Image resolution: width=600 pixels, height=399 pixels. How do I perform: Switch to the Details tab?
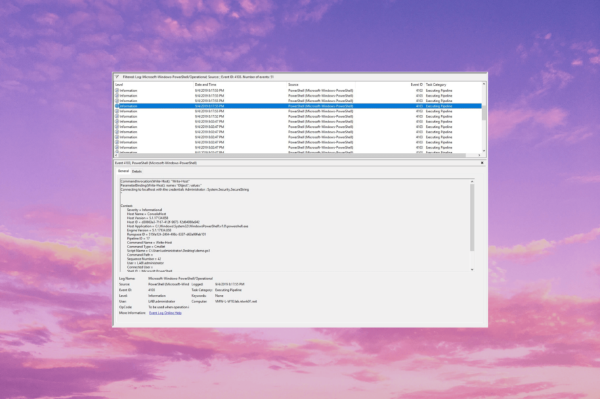click(x=135, y=171)
